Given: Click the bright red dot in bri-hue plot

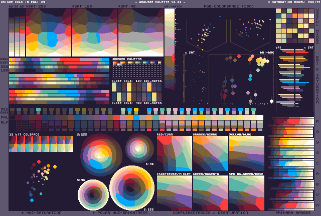Looking at the screenshot, I should (x=239, y=56).
